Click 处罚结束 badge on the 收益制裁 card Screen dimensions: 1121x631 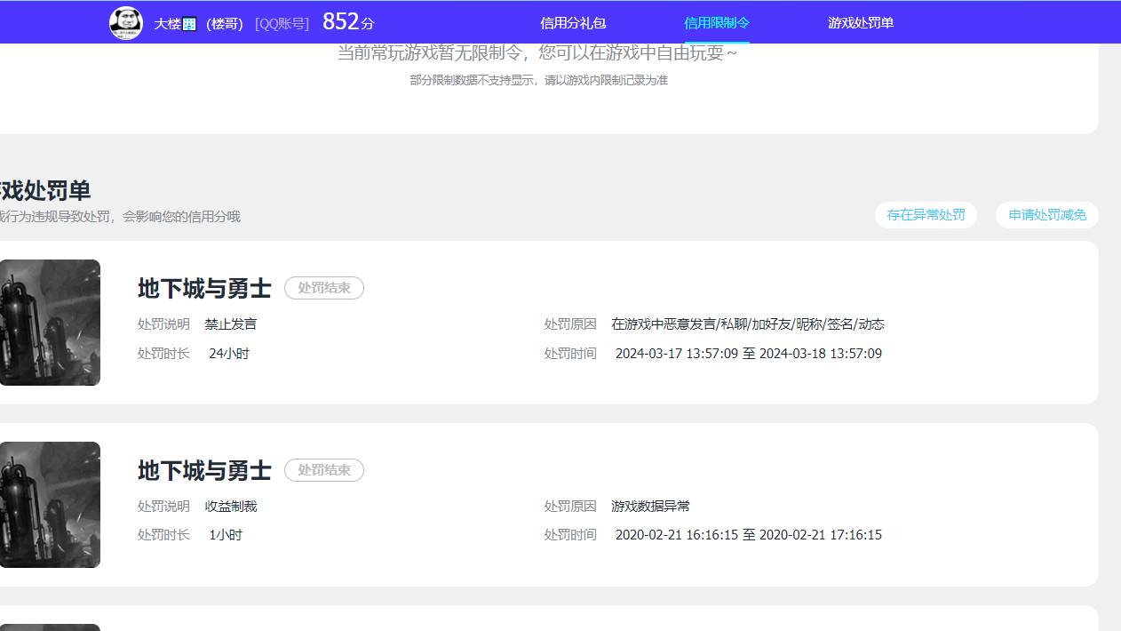pos(324,470)
